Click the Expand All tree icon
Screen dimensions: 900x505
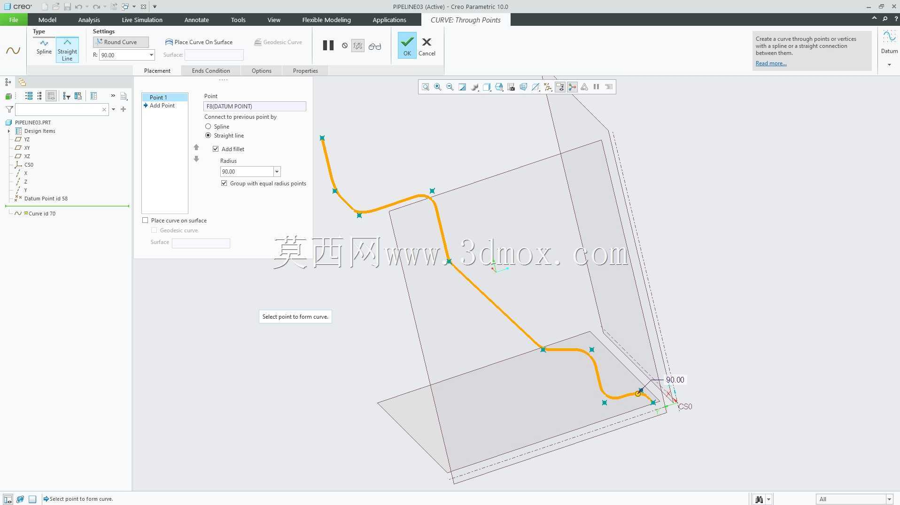point(29,96)
